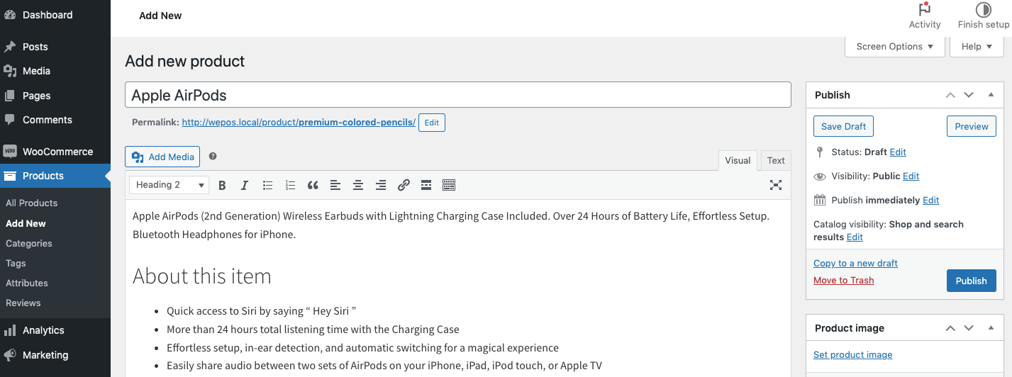Screen dimensions: 1012x377
Task: Align text right
Action: [x=381, y=185]
